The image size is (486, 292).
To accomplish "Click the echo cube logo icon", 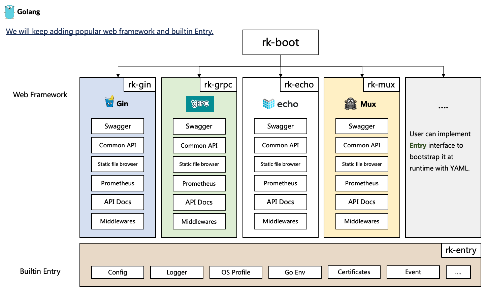I will [x=268, y=104].
